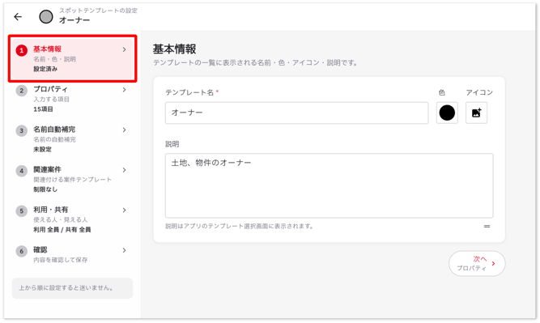The image size is (540, 323).
Task: Click the gray owner avatar circle in header
Action: click(46, 16)
